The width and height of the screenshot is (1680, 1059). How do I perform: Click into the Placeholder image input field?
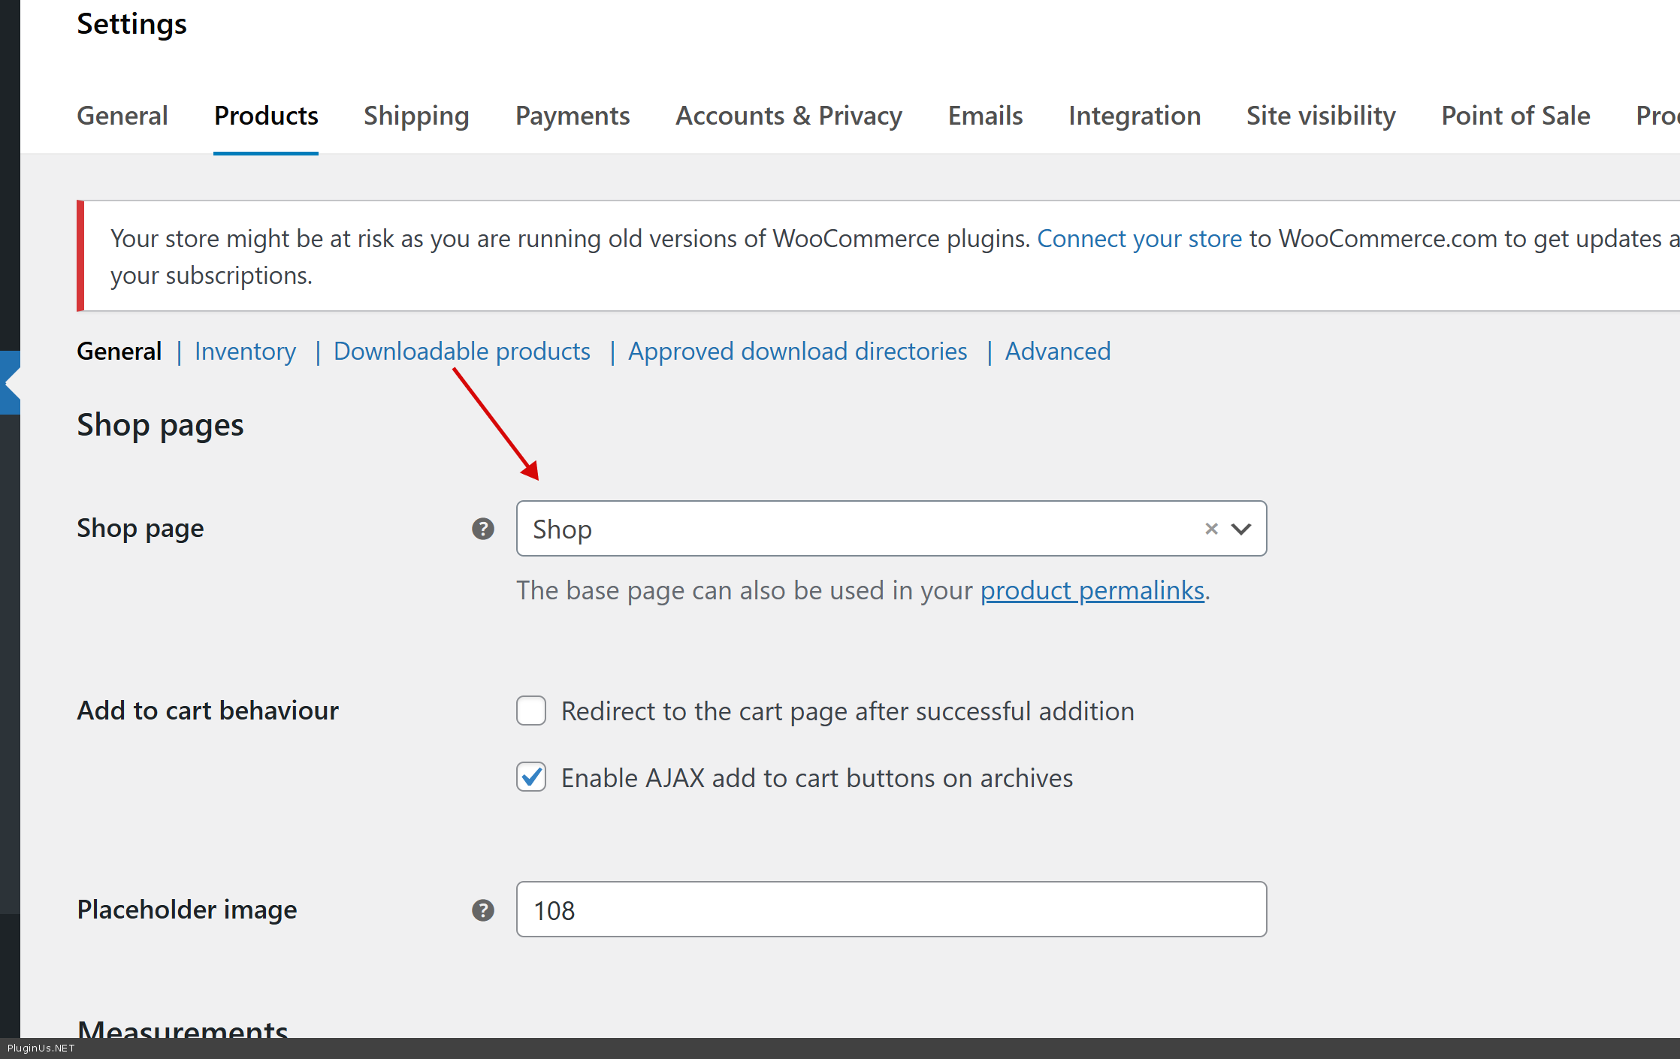tap(891, 910)
